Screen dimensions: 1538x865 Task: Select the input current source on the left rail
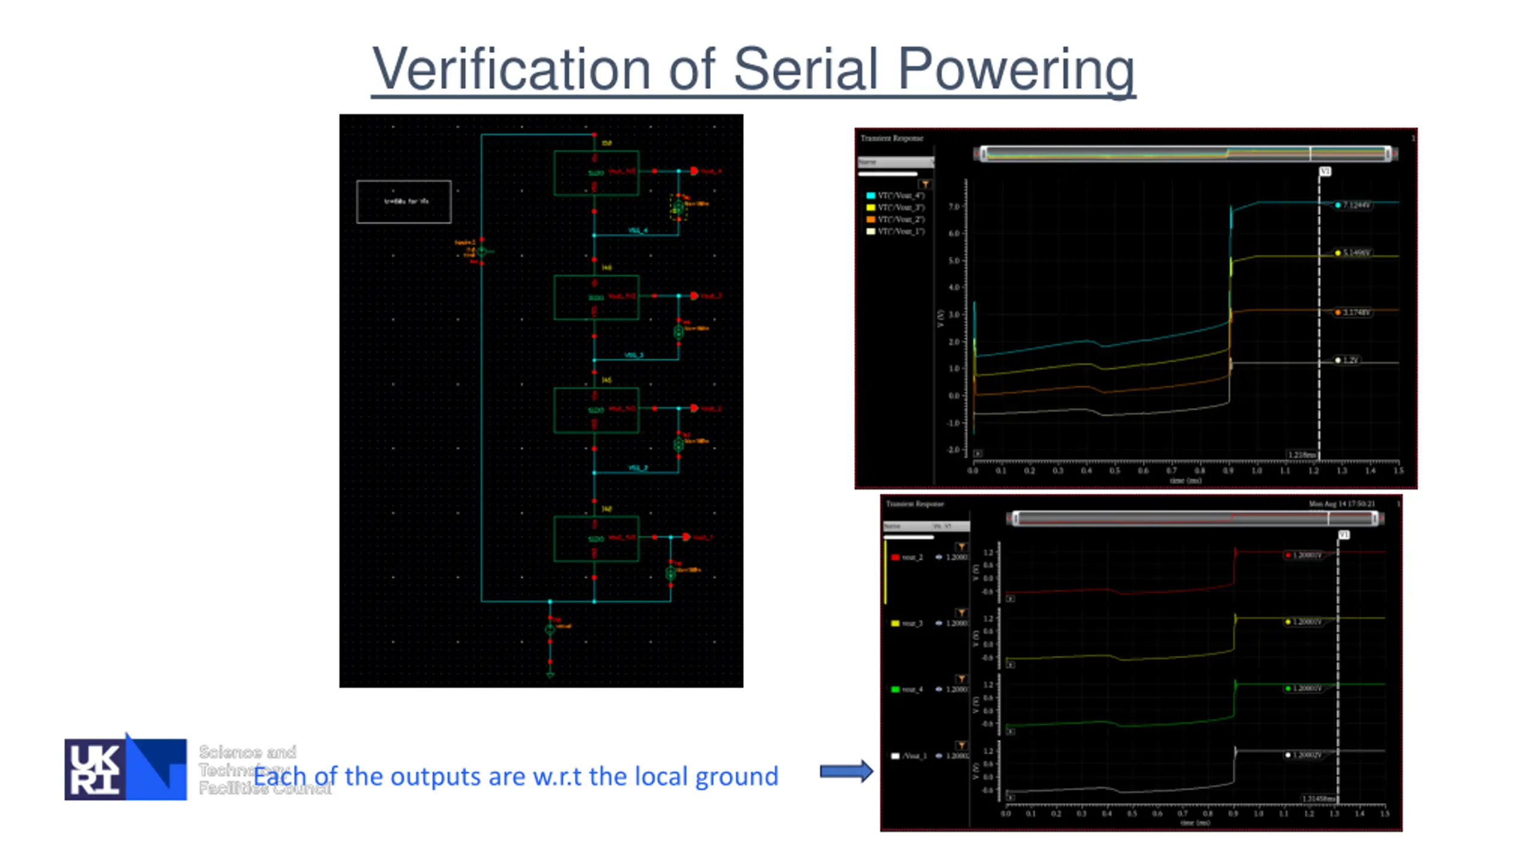[481, 251]
